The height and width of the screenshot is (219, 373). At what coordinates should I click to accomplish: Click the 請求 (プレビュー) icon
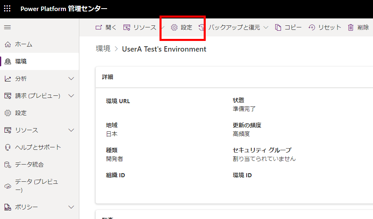[8, 96]
